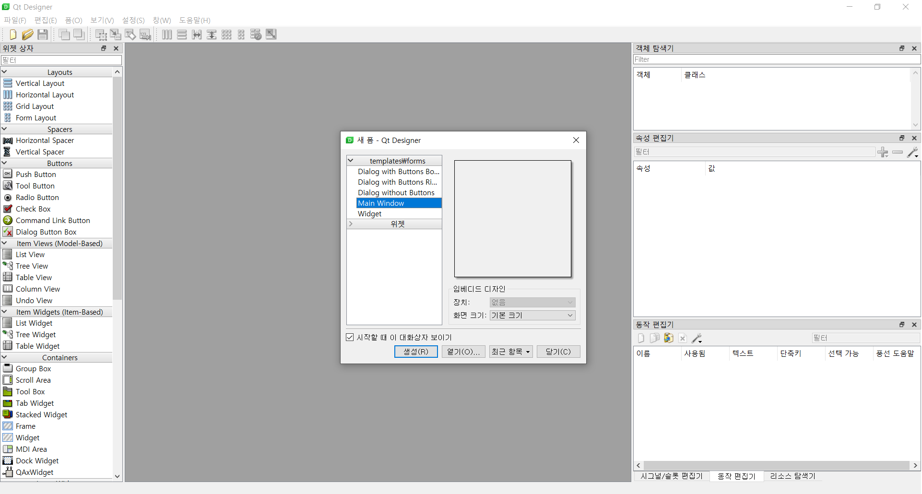Click the Adjust Size toolbar icon
The image size is (922, 494).
pyautogui.click(x=271, y=34)
